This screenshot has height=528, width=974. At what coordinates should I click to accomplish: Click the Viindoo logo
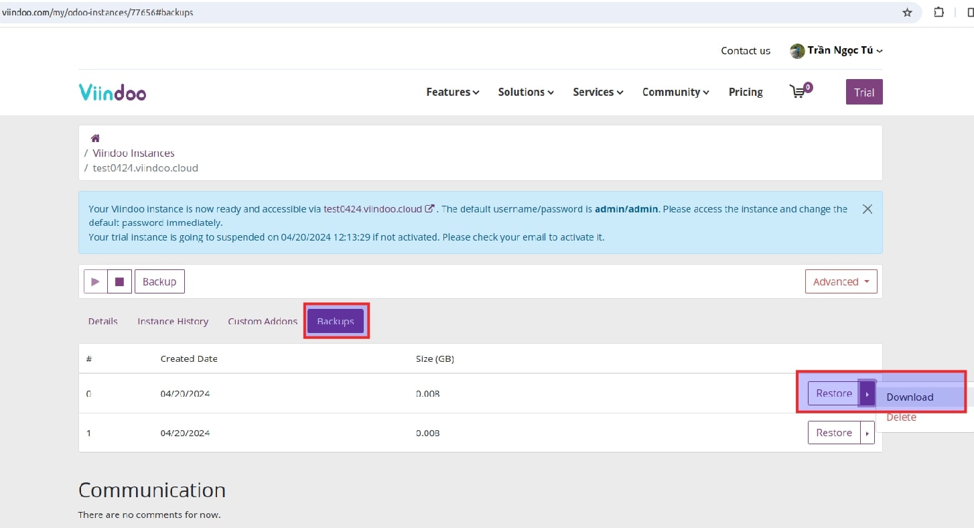pyautogui.click(x=113, y=92)
